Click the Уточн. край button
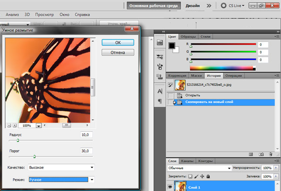 point(119,23)
